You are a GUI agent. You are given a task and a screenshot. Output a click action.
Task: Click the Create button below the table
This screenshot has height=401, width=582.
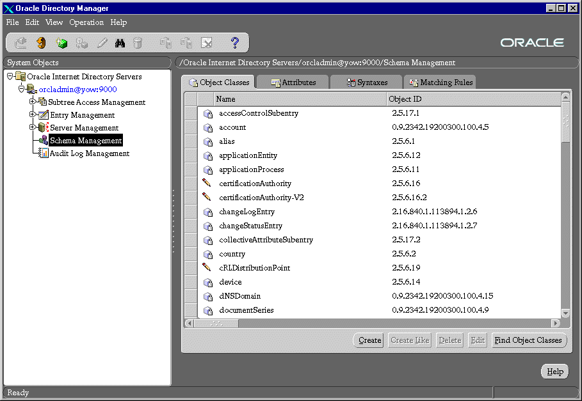point(369,340)
